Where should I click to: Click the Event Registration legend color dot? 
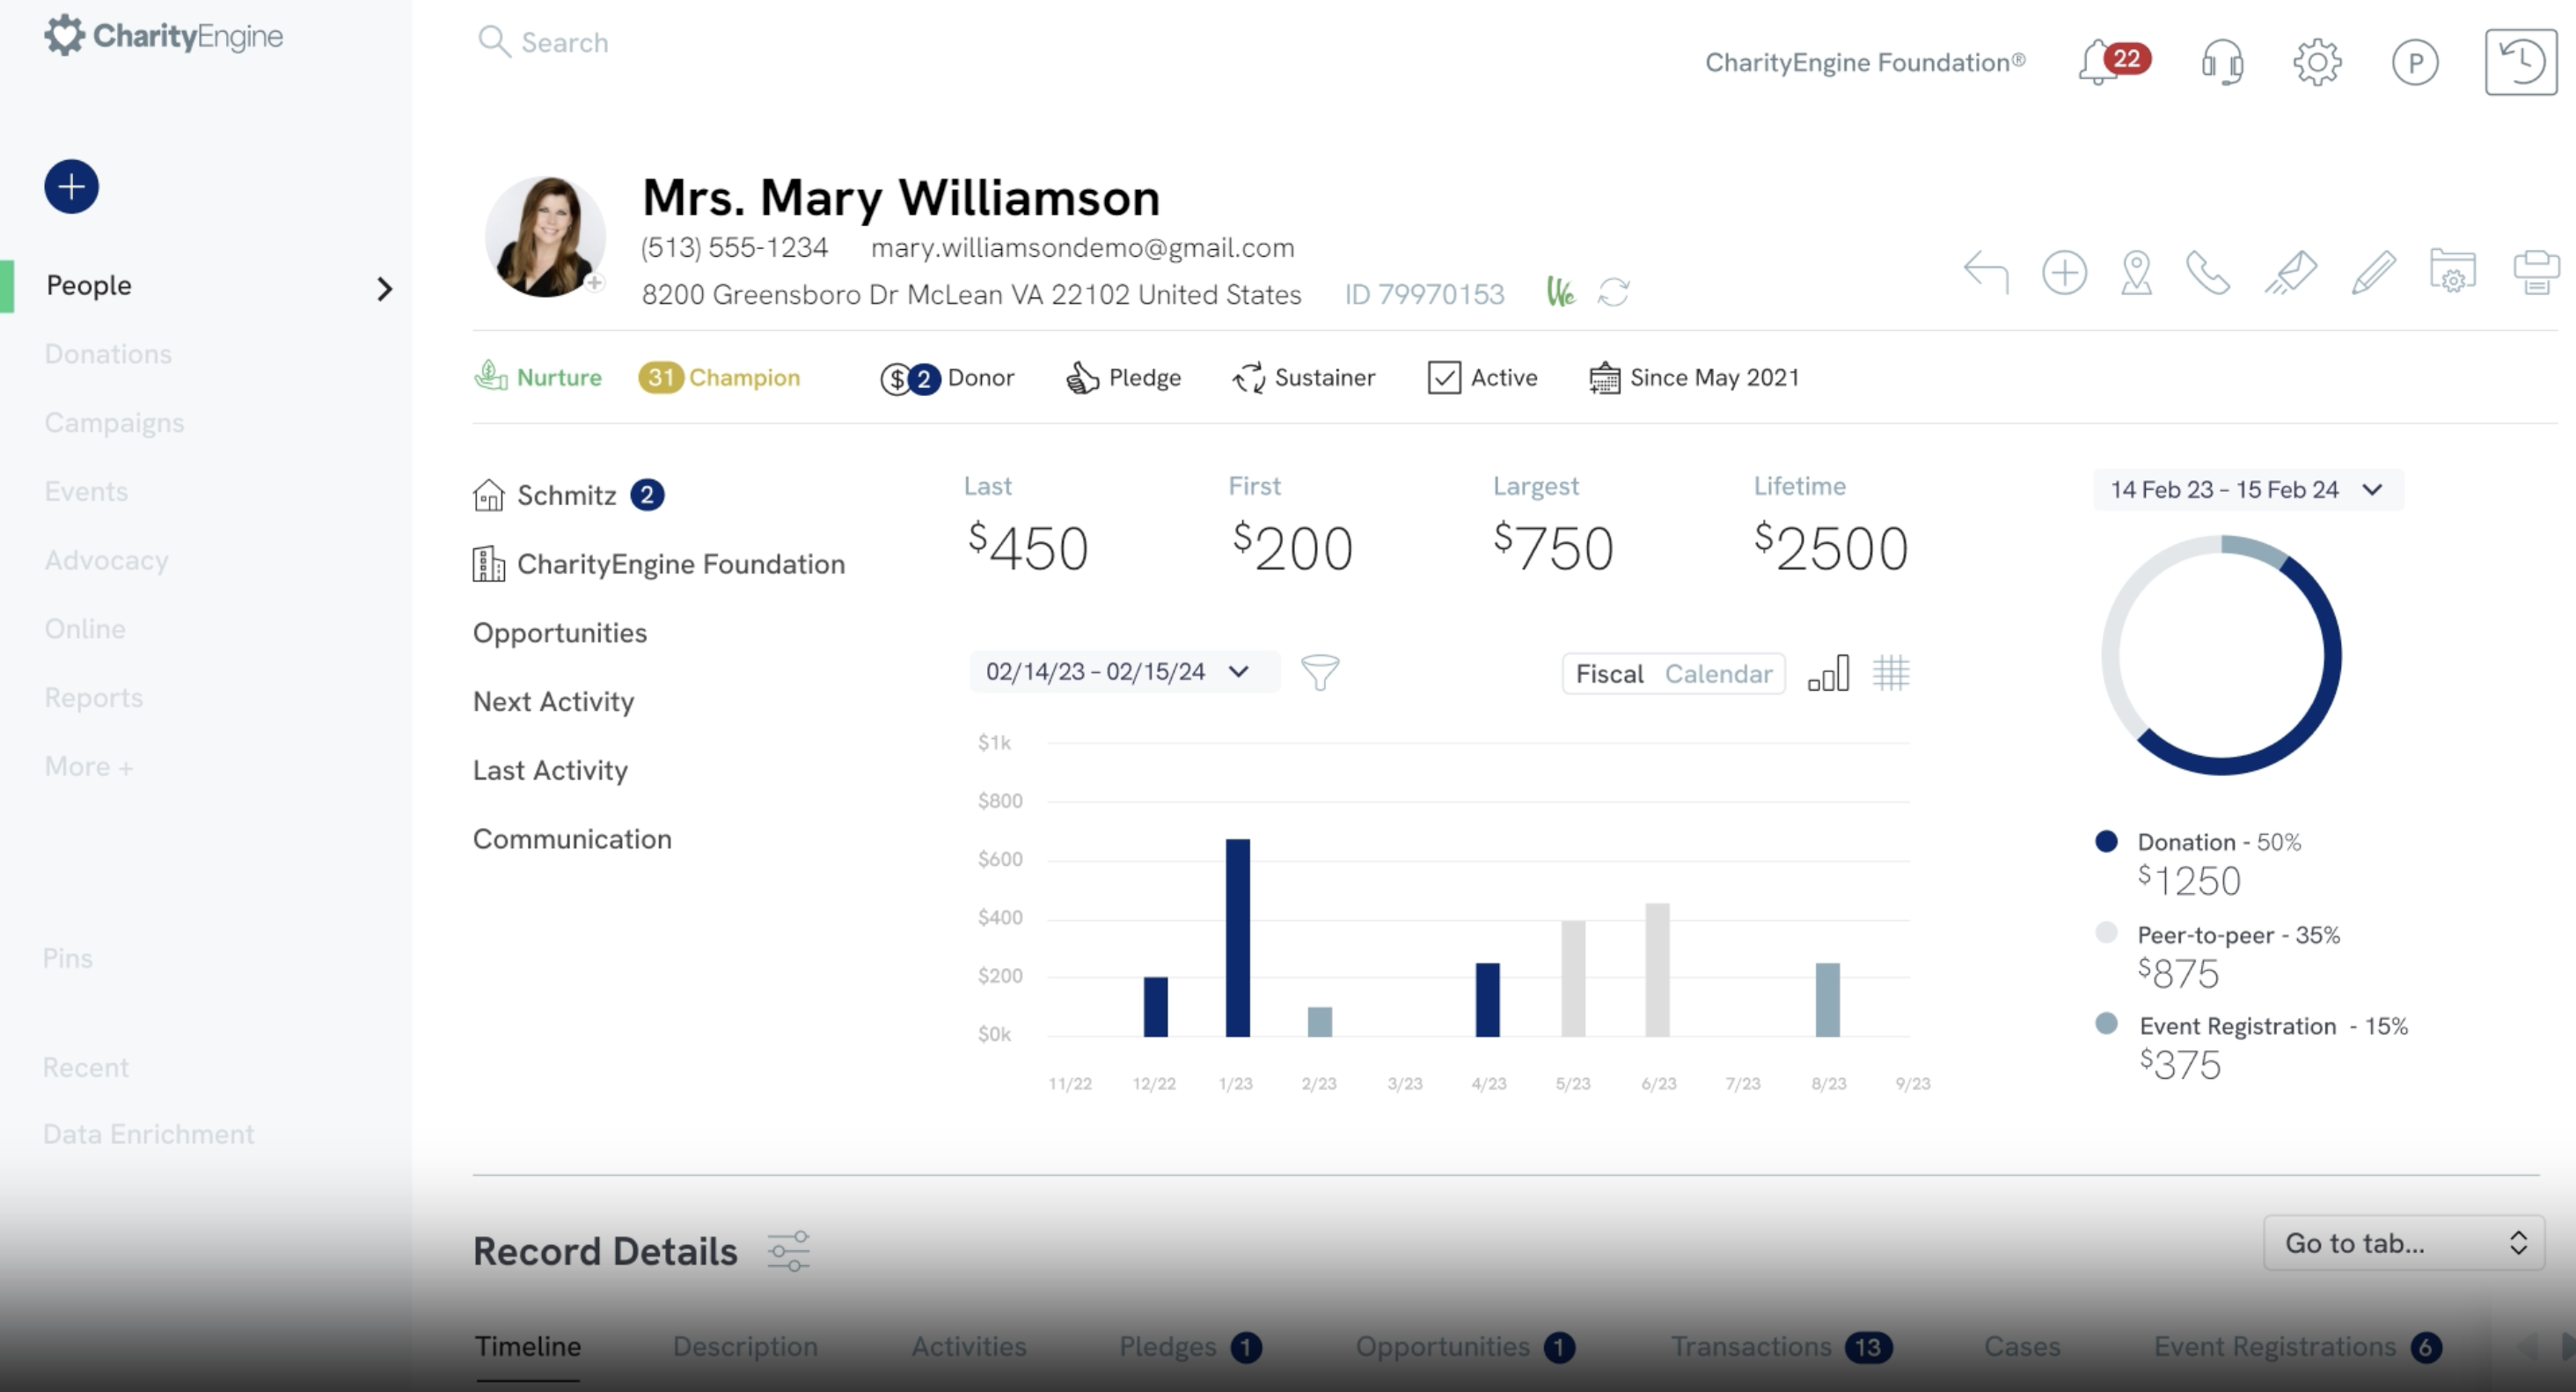2106,1023
